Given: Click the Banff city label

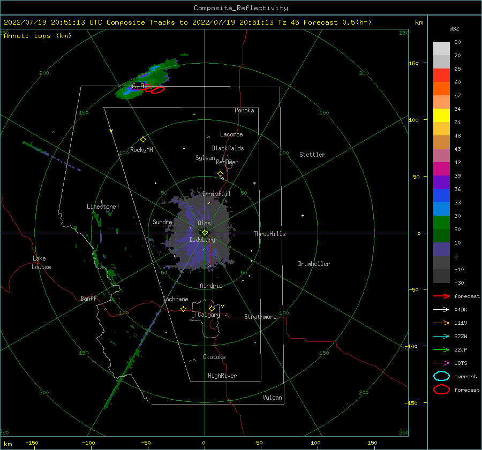Looking at the screenshot, I should (x=88, y=298).
